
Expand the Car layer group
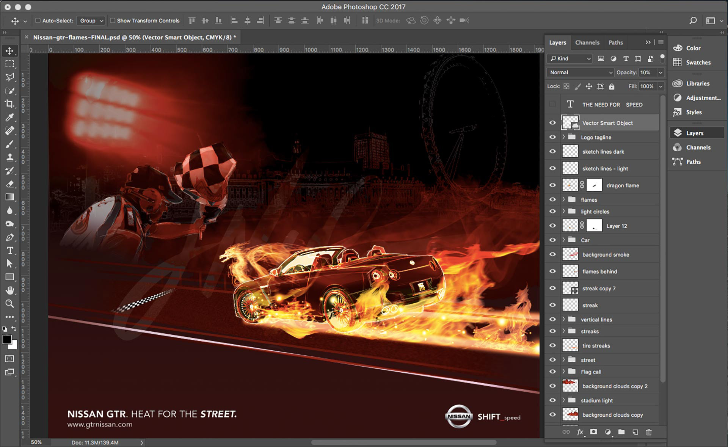563,240
